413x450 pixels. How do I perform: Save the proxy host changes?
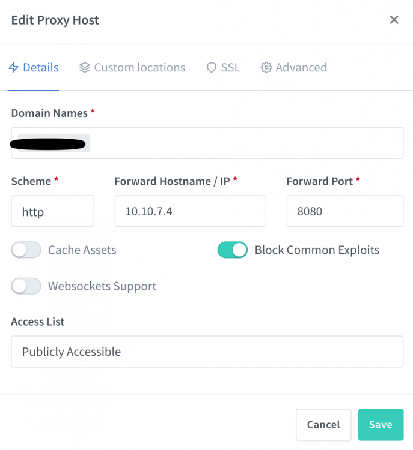coord(381,424)
